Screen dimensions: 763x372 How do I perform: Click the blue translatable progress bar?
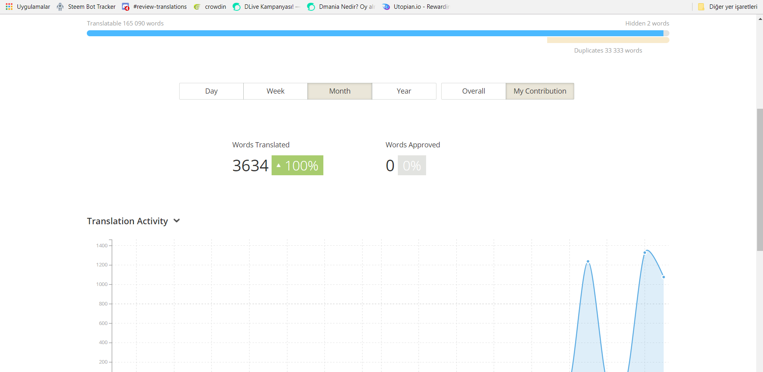point(375,33)
